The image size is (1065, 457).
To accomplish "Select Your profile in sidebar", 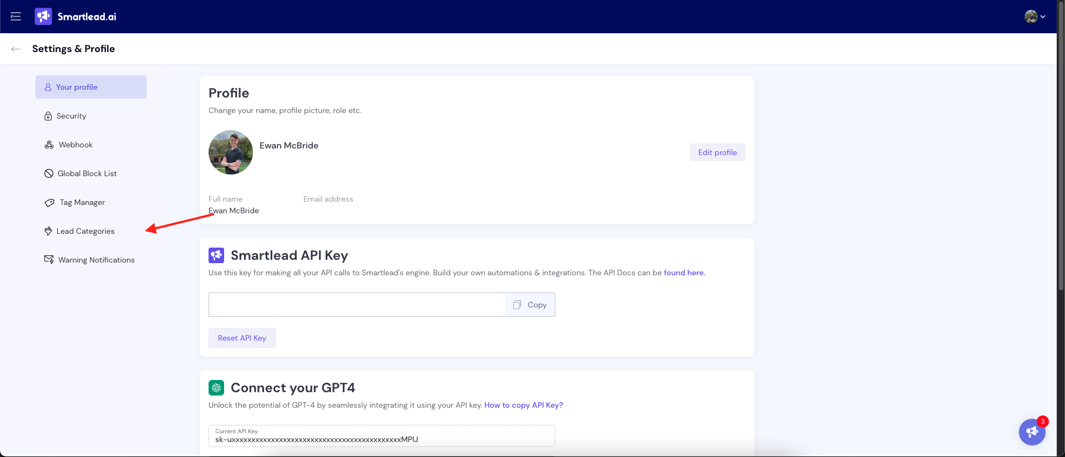I will pos(90,87).
